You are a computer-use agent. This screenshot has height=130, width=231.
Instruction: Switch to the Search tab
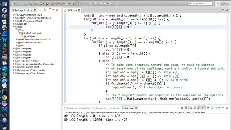coord(115,108)
